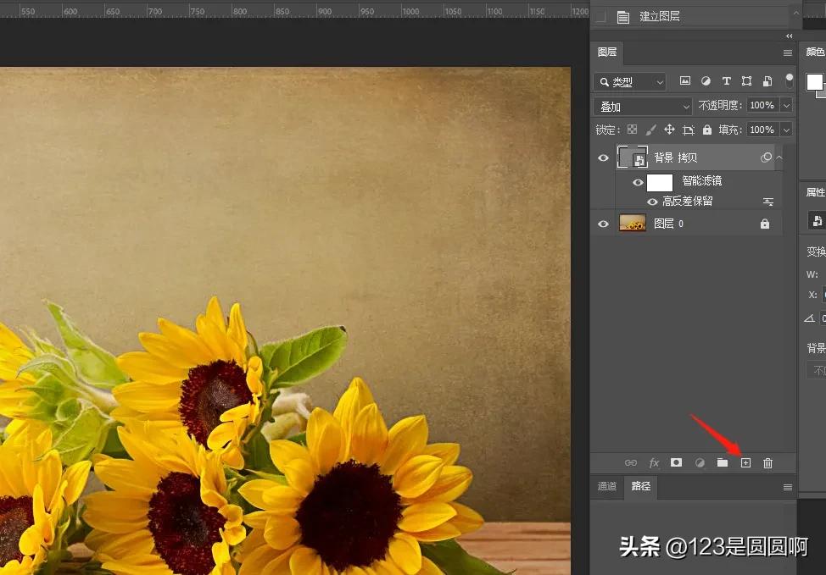The height and width of the screenshot is (575, 826).
Task: Delete layer using trash icon
Action: [768, 463]
